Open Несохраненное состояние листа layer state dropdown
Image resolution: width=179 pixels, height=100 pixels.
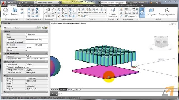click(x=92, y=12)
